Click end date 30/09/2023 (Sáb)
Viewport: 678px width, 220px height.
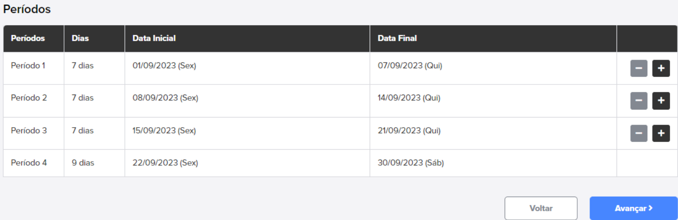click(411, 163)
